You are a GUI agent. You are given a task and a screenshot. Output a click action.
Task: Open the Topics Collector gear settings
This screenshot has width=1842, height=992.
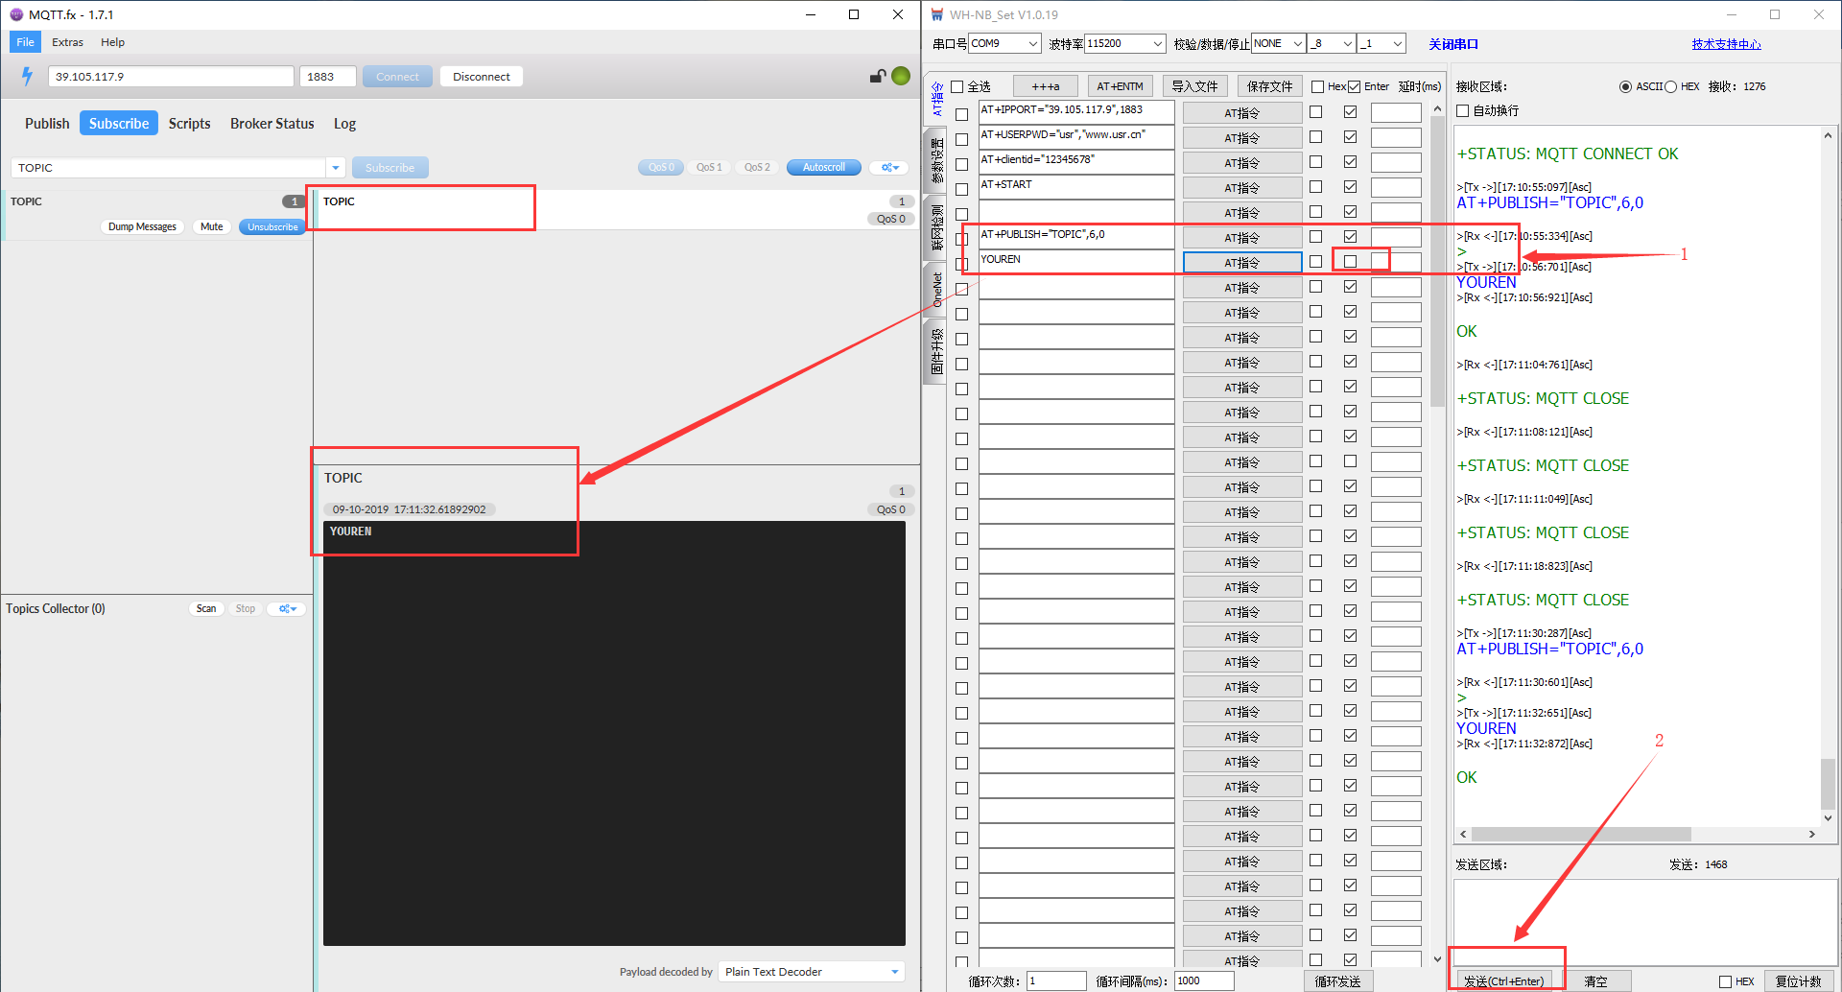pyautogui.click(x=287, y=608)
